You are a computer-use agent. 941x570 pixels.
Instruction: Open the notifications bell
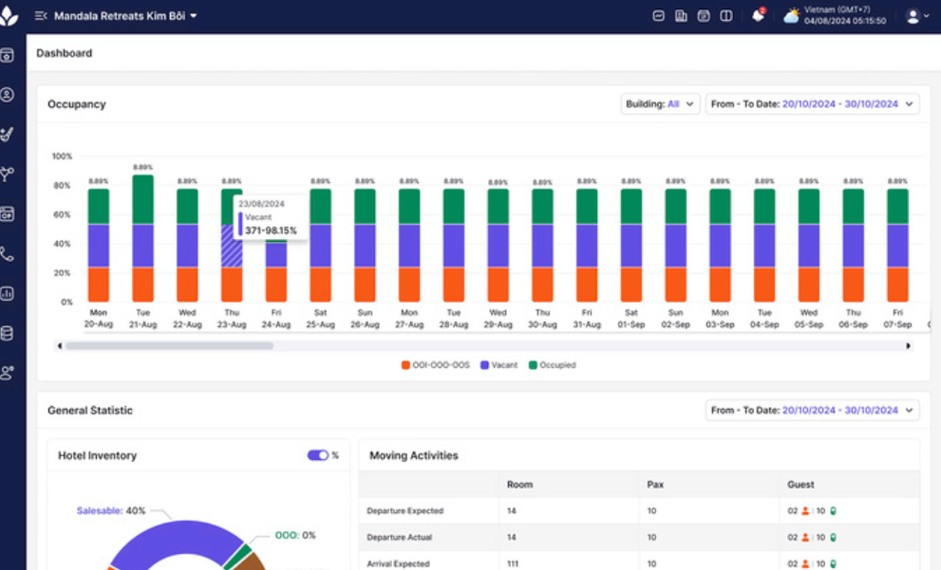(758, 16)
